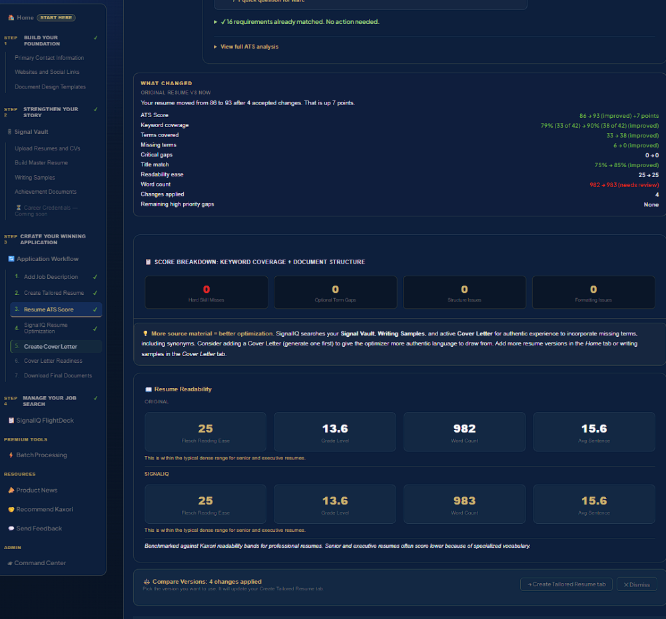Viewport: 666px width, 619px height.
Task: Click the checkmark beside Add Job Description
Action: [95, 278]
